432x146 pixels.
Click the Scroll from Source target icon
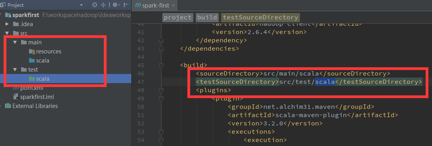[95, 5]
